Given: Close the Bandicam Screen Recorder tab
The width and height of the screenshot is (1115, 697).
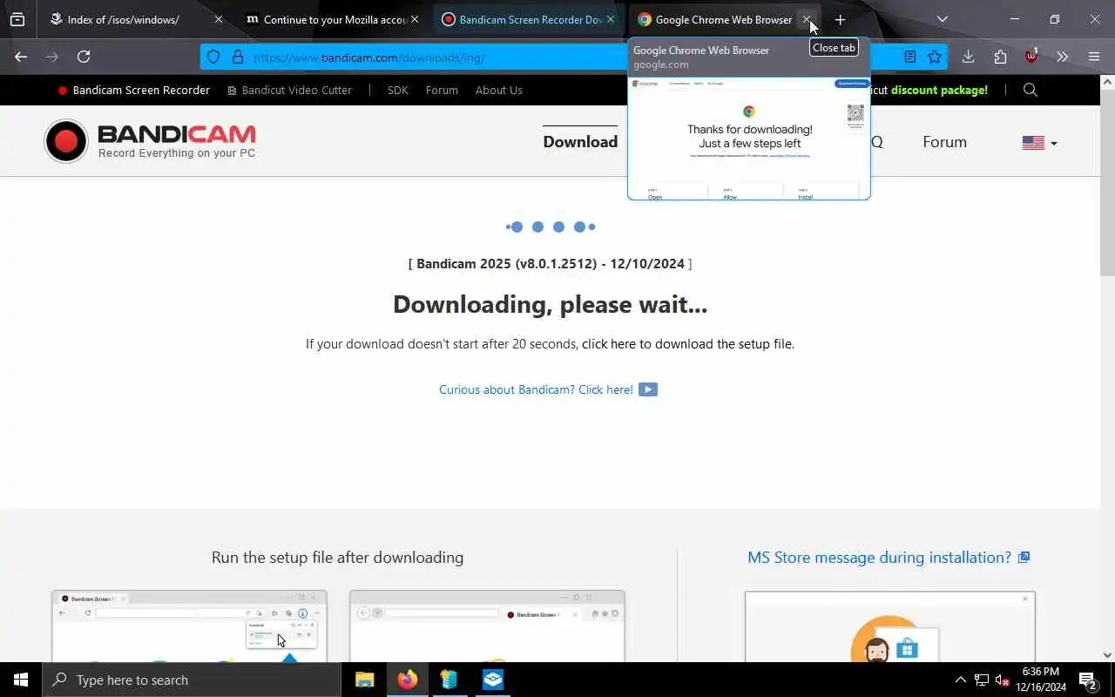Looking at the screenshot, I should (611, 19).
